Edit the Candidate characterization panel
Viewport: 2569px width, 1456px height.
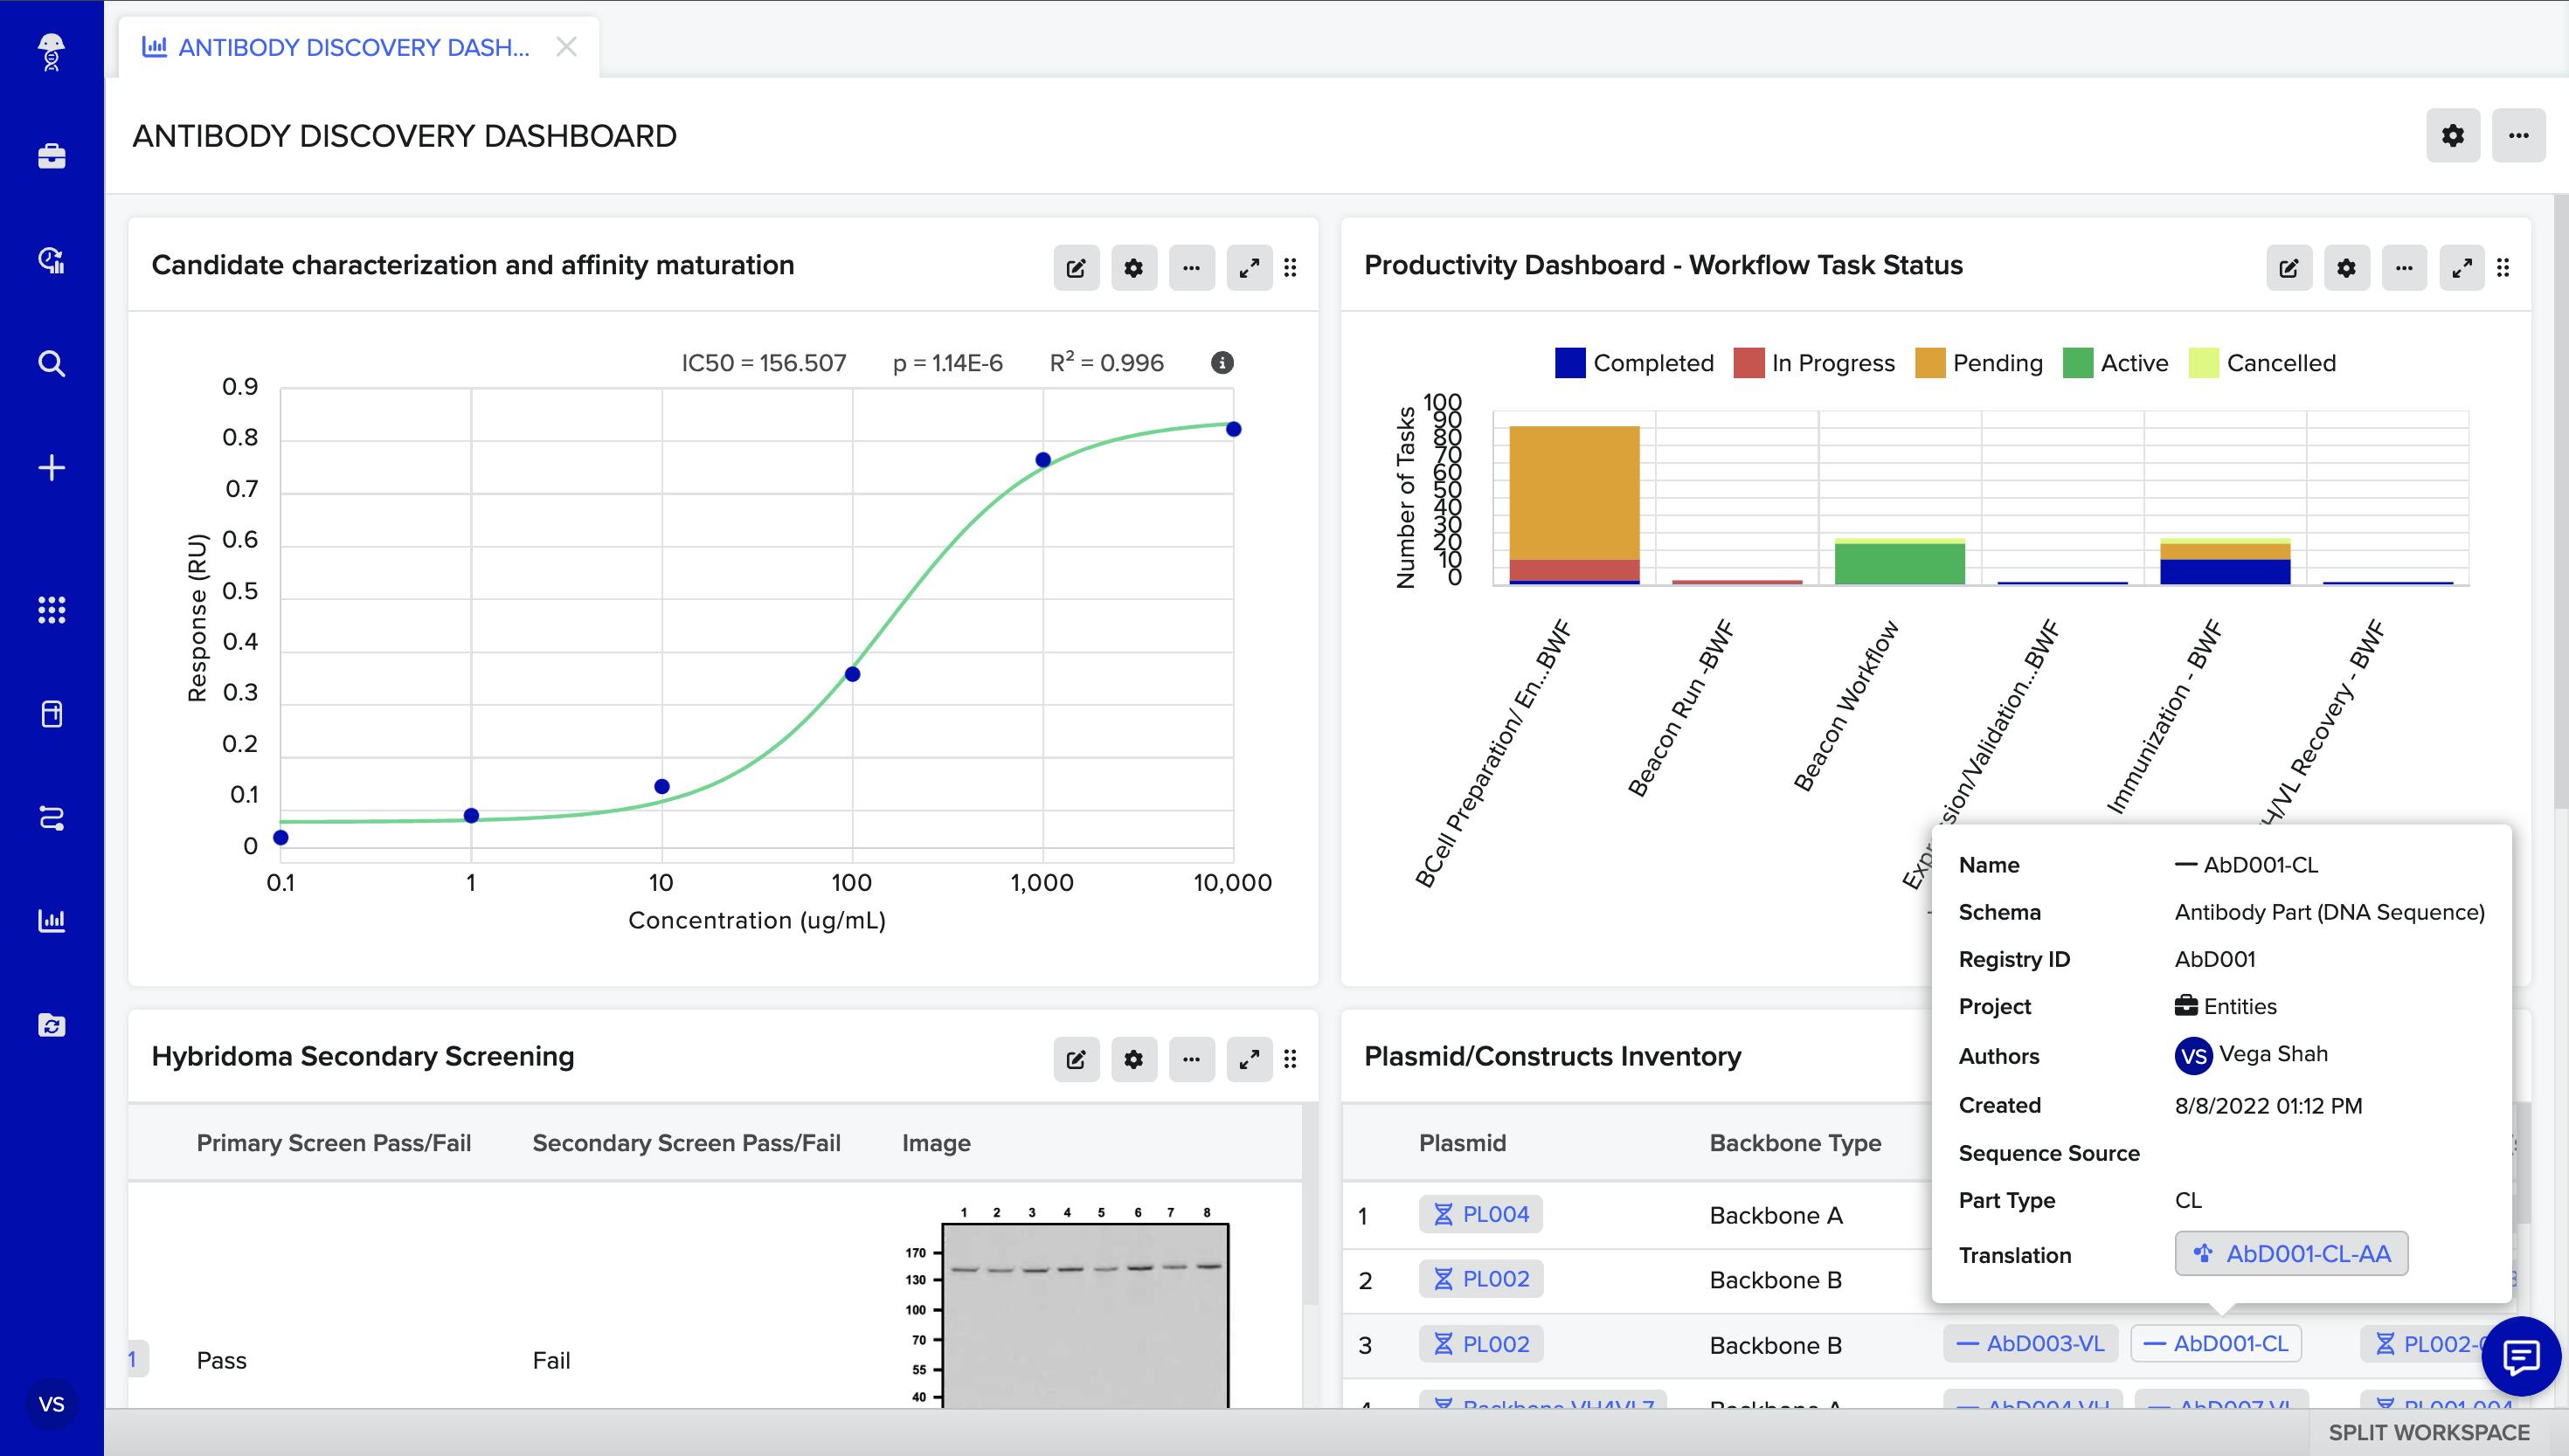coord(1076,268)
